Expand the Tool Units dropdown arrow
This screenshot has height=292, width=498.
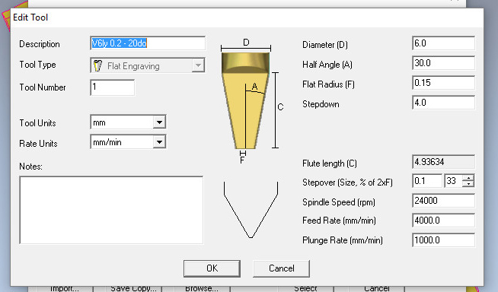pyautogui.click(x=159, y=122)
